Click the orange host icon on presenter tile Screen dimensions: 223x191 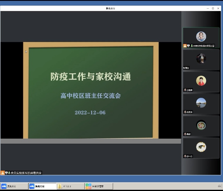[185, 46]
